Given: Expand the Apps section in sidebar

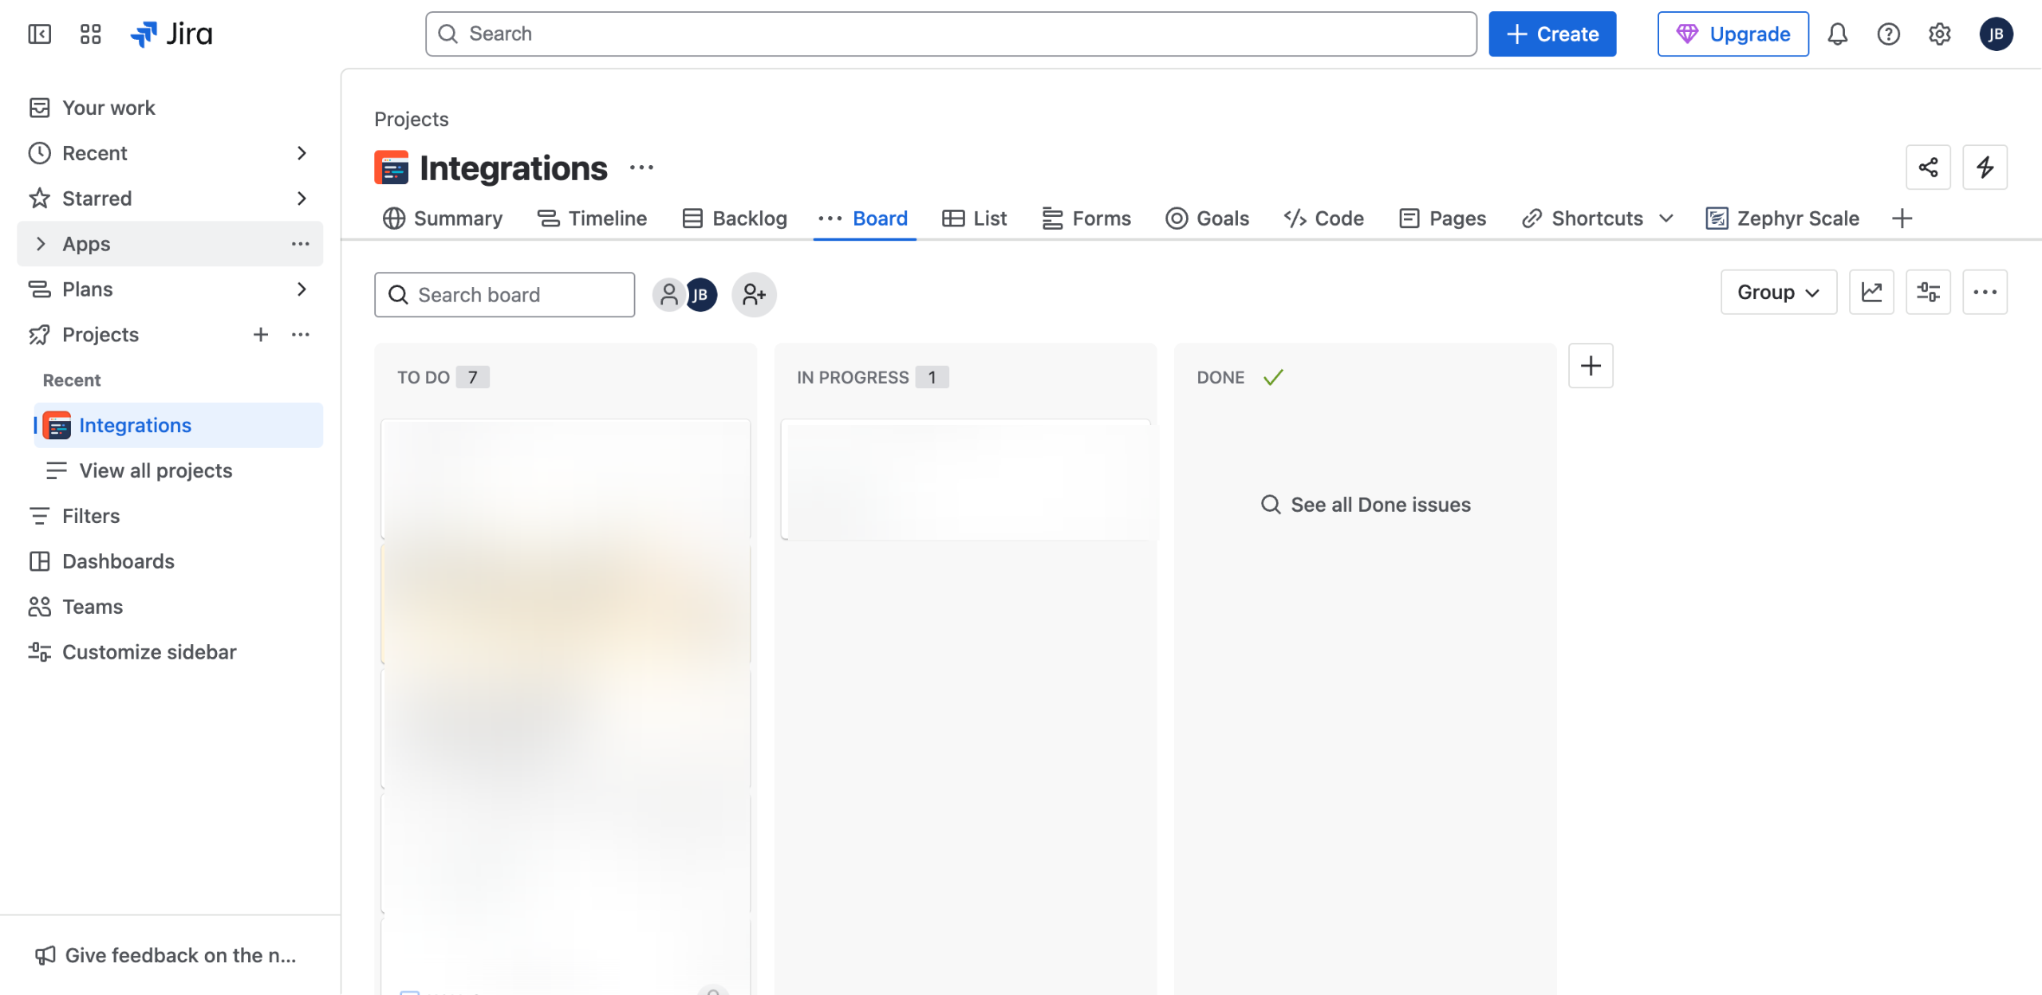Looking at the screenshot, I should [x=41, y=244].
